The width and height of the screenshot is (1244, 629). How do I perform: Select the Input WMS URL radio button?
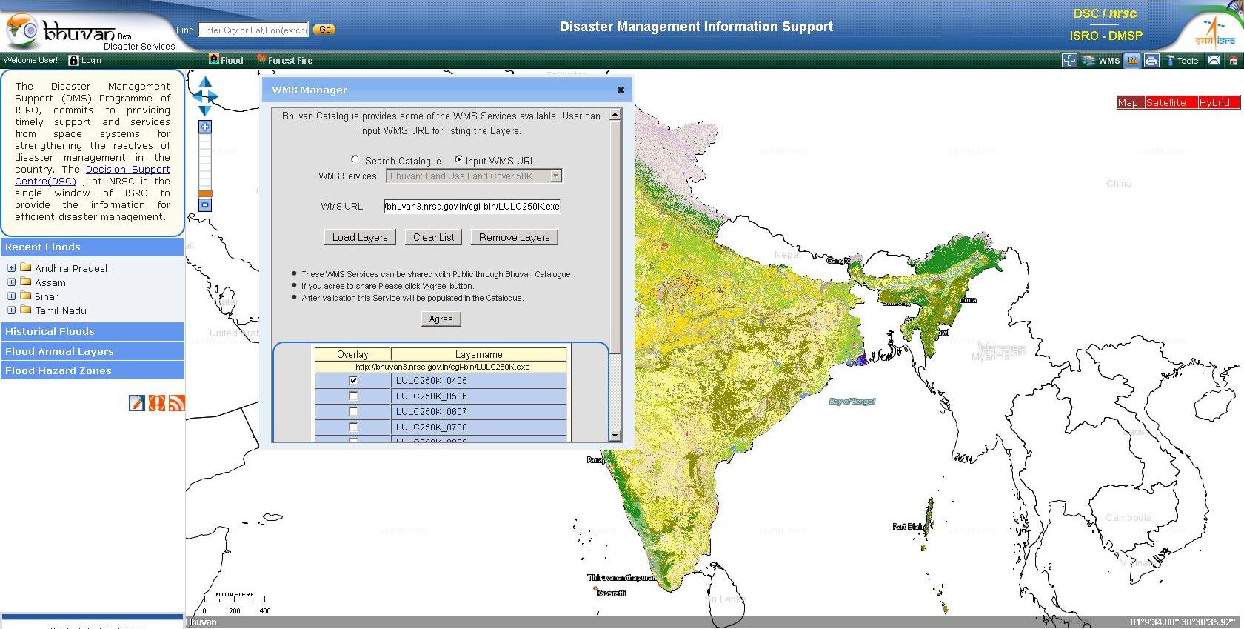(459, 159)
